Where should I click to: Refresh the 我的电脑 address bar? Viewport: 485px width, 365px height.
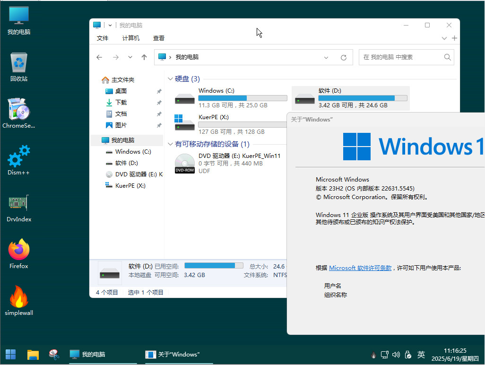tap(343, 58)
